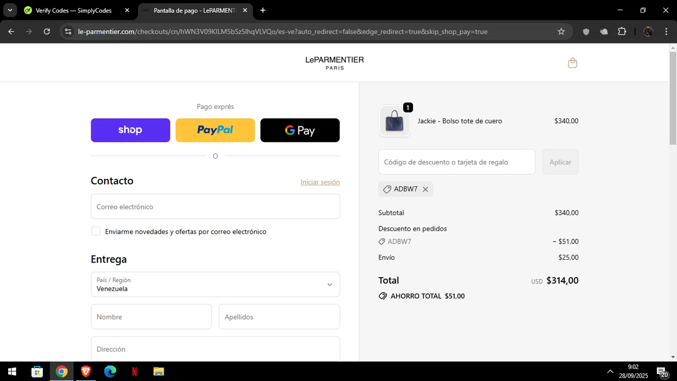Go forward in browser history
Screen dimensions: 677x381
[29, 32]
